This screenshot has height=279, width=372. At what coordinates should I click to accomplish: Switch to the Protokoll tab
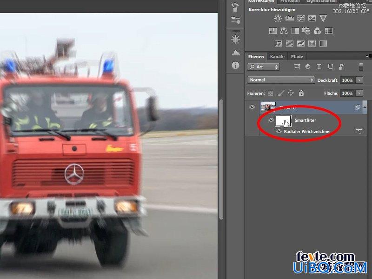point(290,1)
